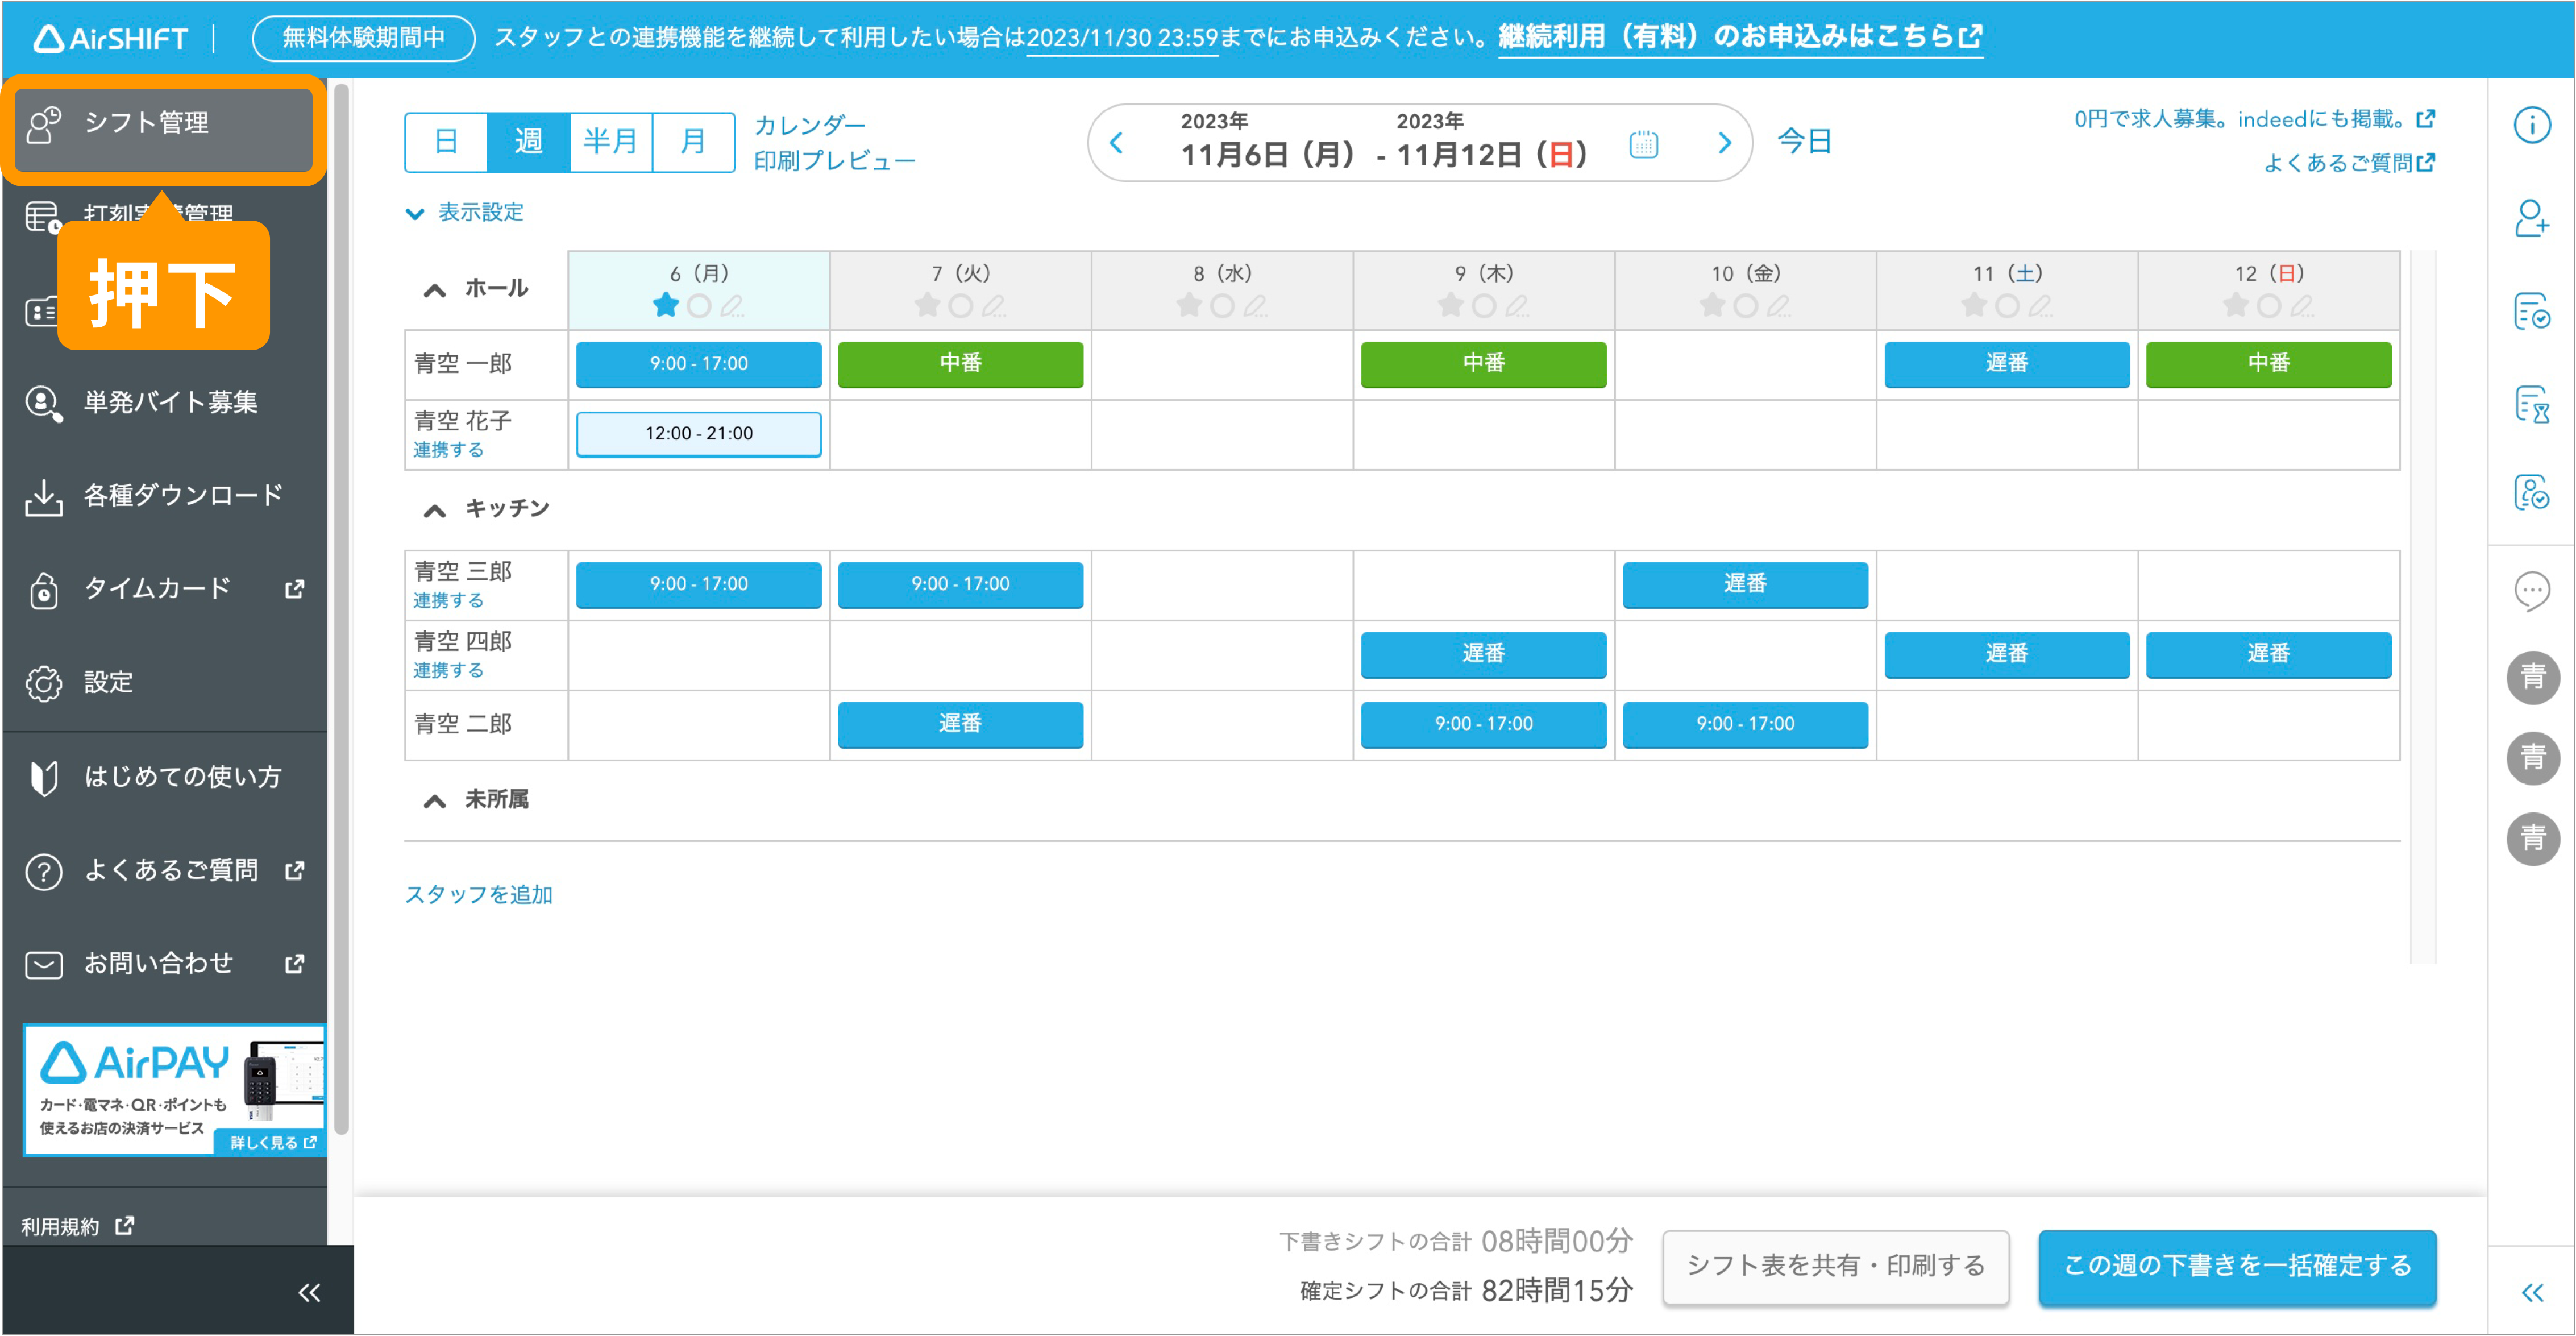
Task: Click the お問い合わせ envelope icon
Action: (43, 965)
